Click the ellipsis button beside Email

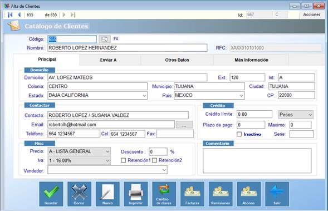tap(184, 125)
